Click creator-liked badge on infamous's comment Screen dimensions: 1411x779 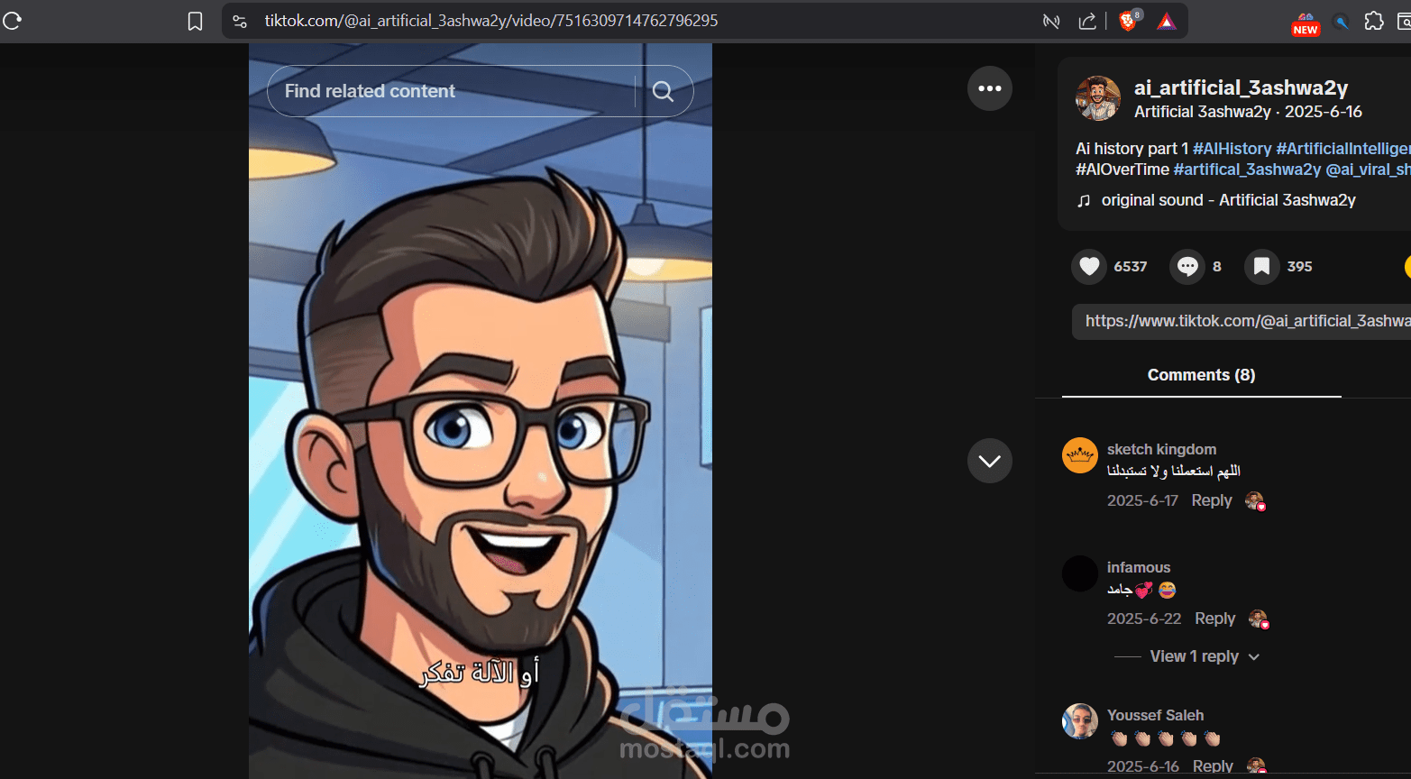(x=1259, y=619)
